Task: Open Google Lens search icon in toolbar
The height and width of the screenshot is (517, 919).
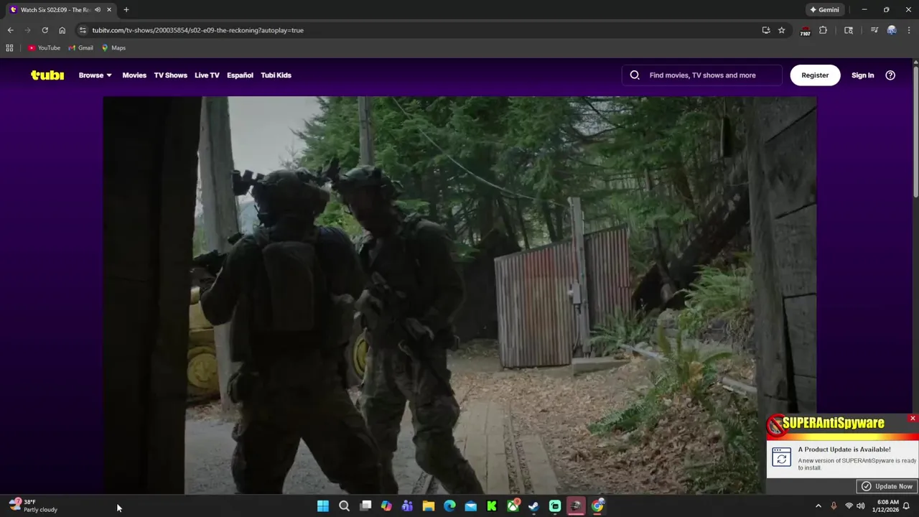Action: coord(849,30)
